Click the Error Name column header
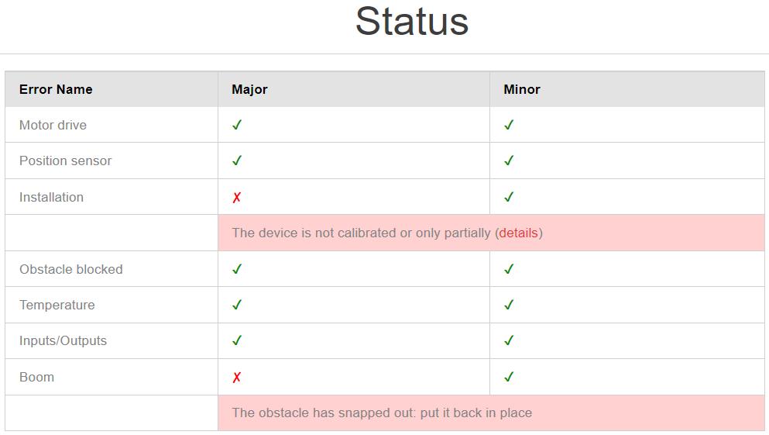This screenshot has width=769, height=435. [56, 89]
